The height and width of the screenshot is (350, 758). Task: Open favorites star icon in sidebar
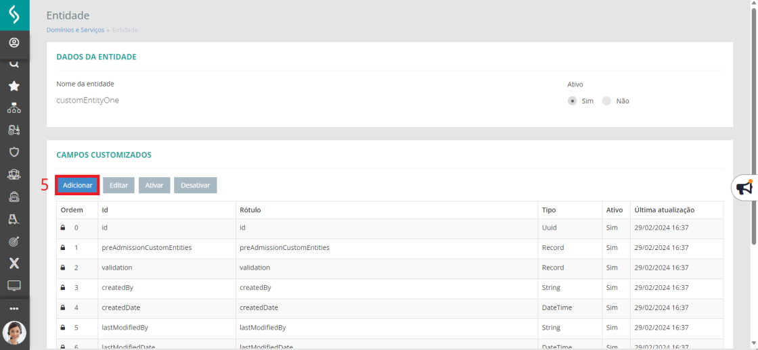tap(14, 86)
